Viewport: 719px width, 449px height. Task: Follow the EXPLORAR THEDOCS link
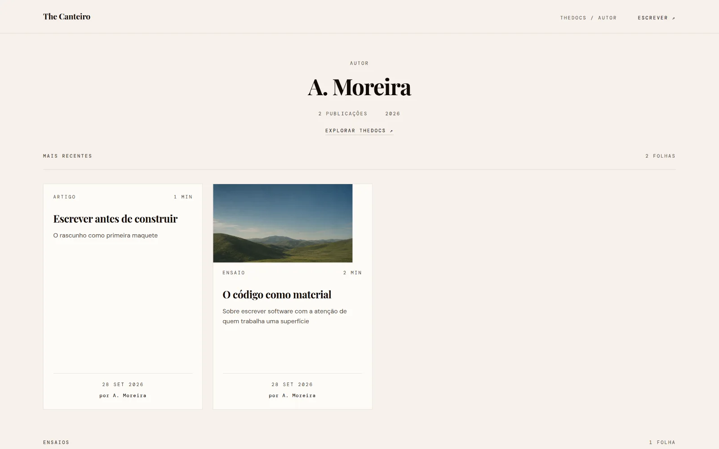pyautogui.click(x=359, y=131)
